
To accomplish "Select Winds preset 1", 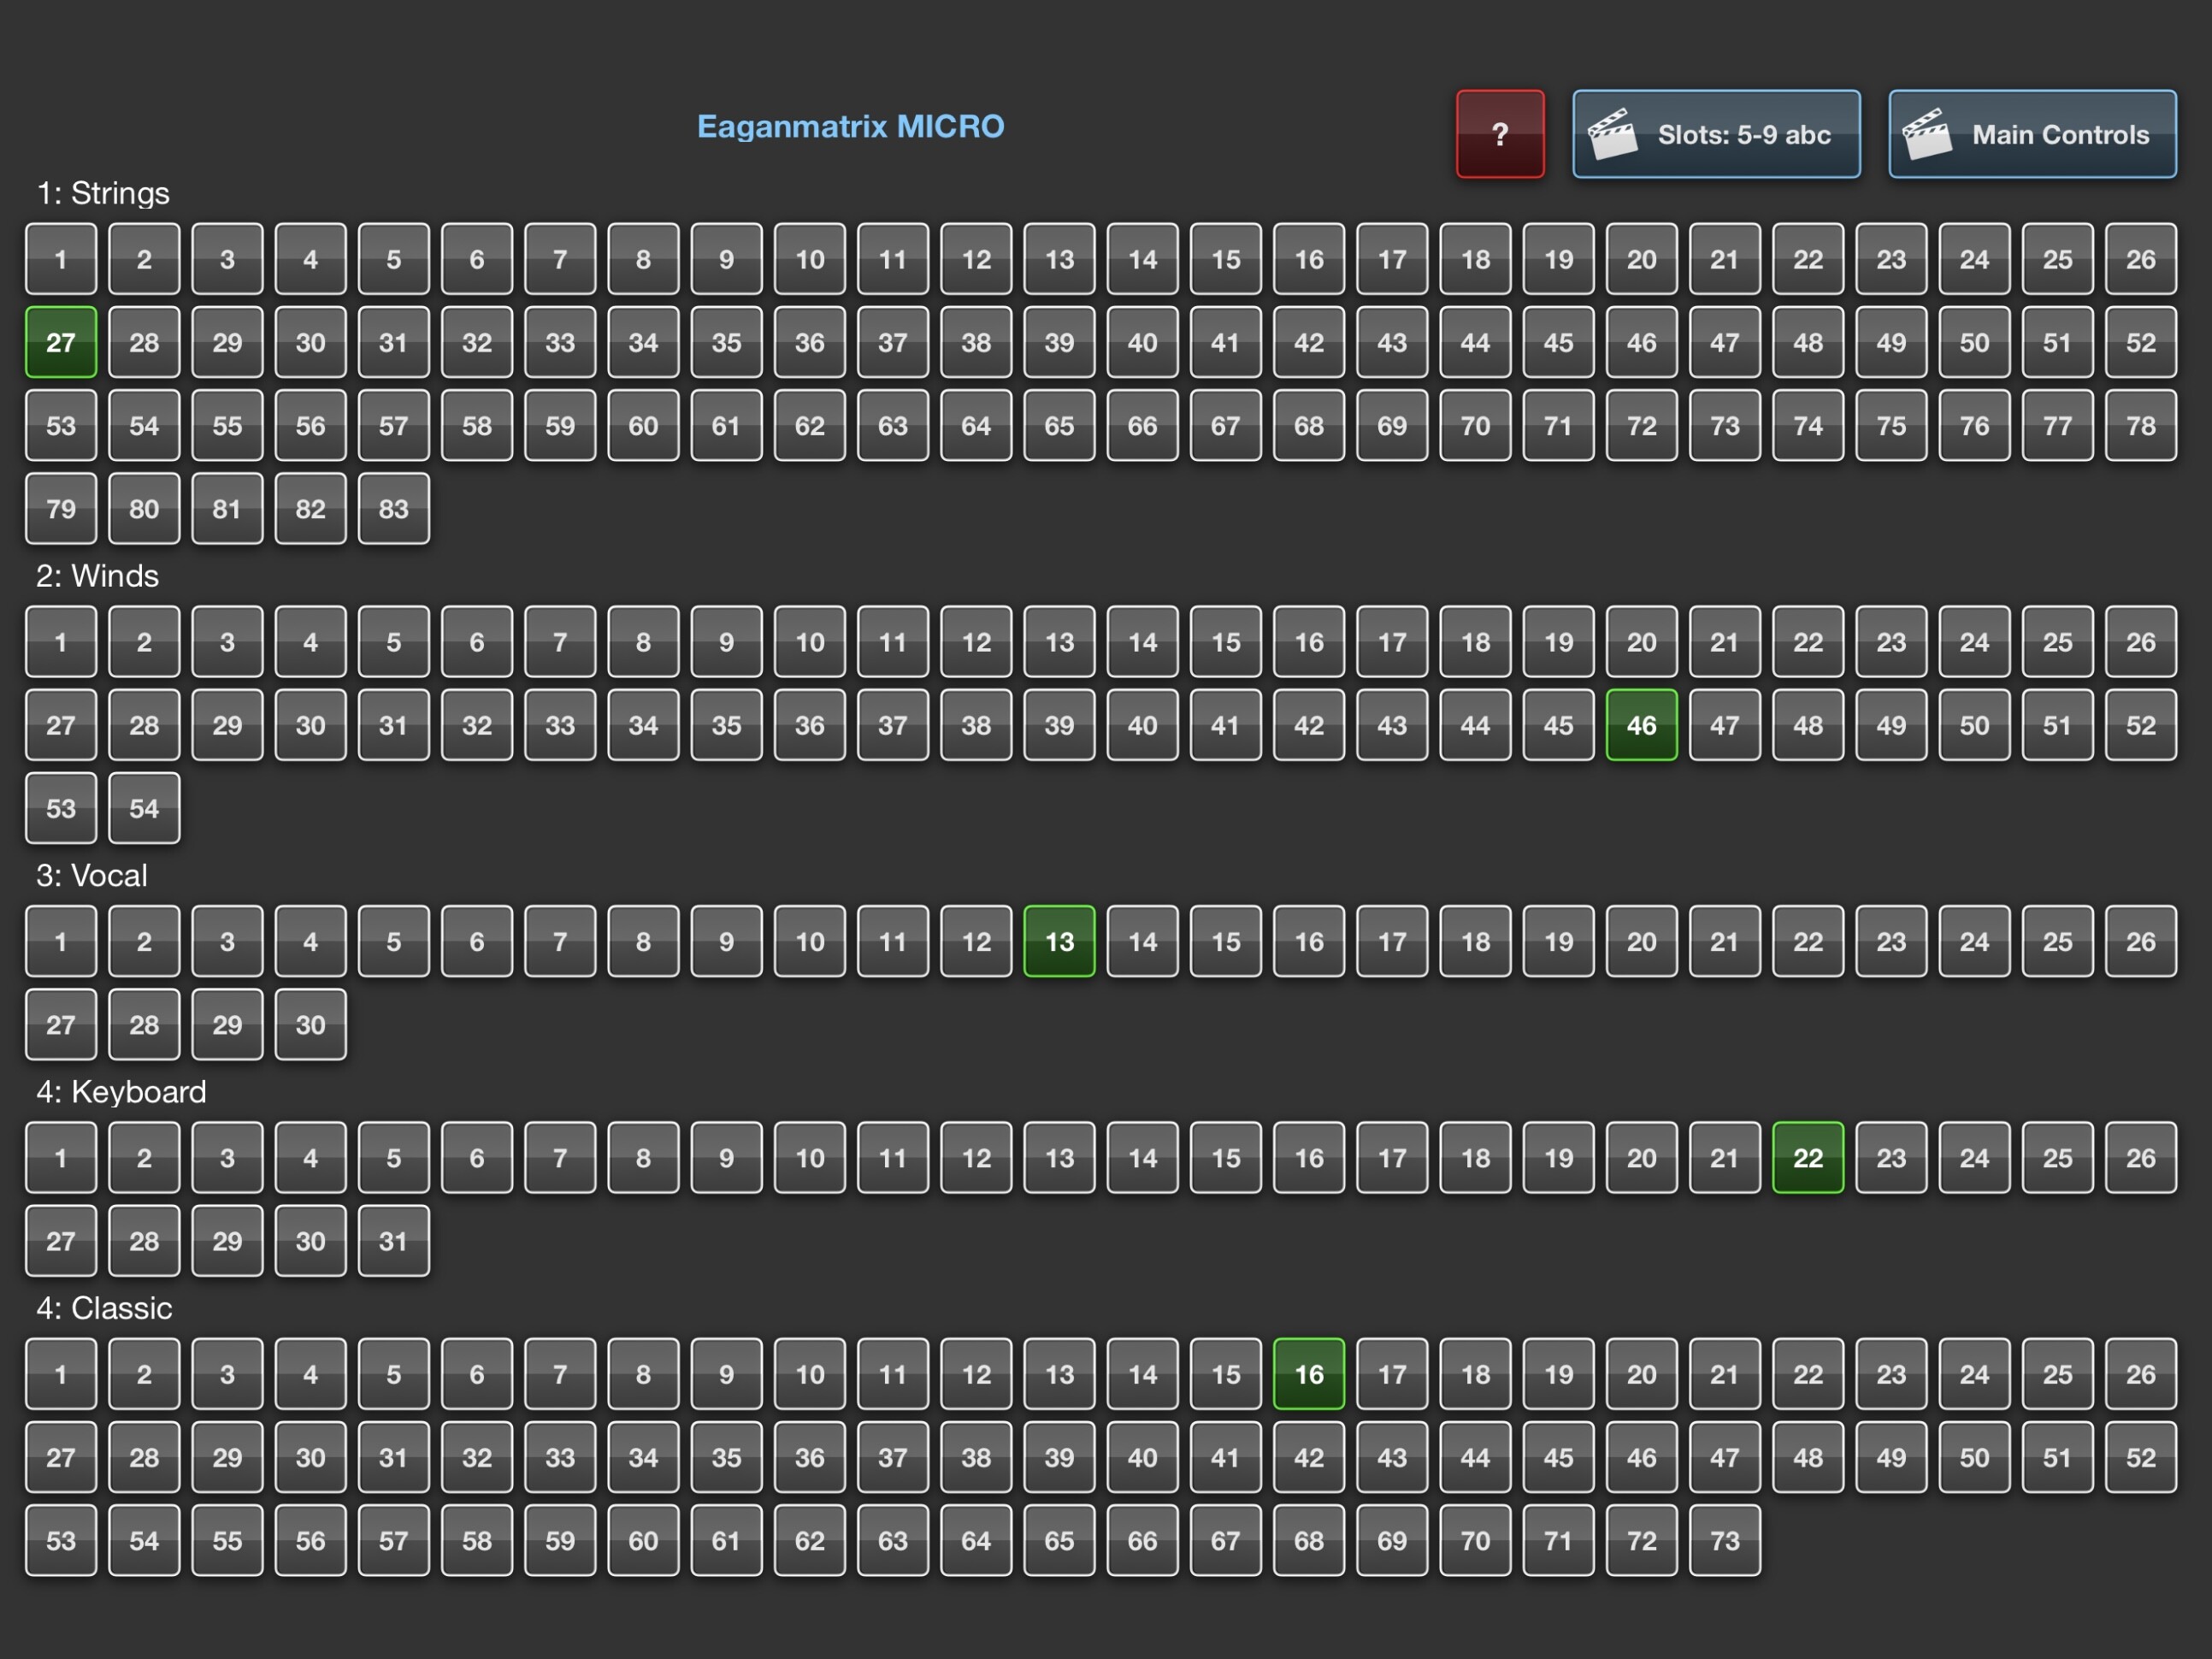I will pos(61,641).
